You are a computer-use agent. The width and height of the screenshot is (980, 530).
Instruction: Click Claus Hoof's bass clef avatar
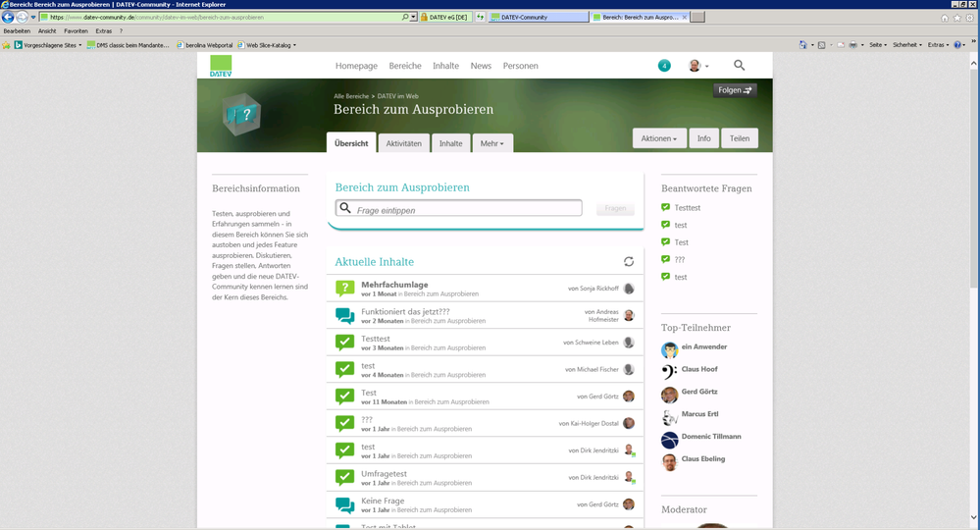(x=669, y=373)
